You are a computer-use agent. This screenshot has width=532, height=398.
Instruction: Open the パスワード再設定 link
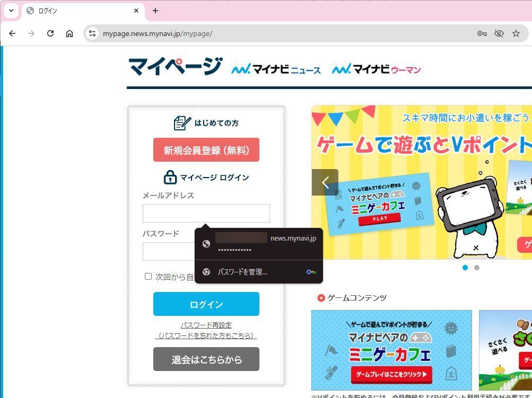coord(206,325)
